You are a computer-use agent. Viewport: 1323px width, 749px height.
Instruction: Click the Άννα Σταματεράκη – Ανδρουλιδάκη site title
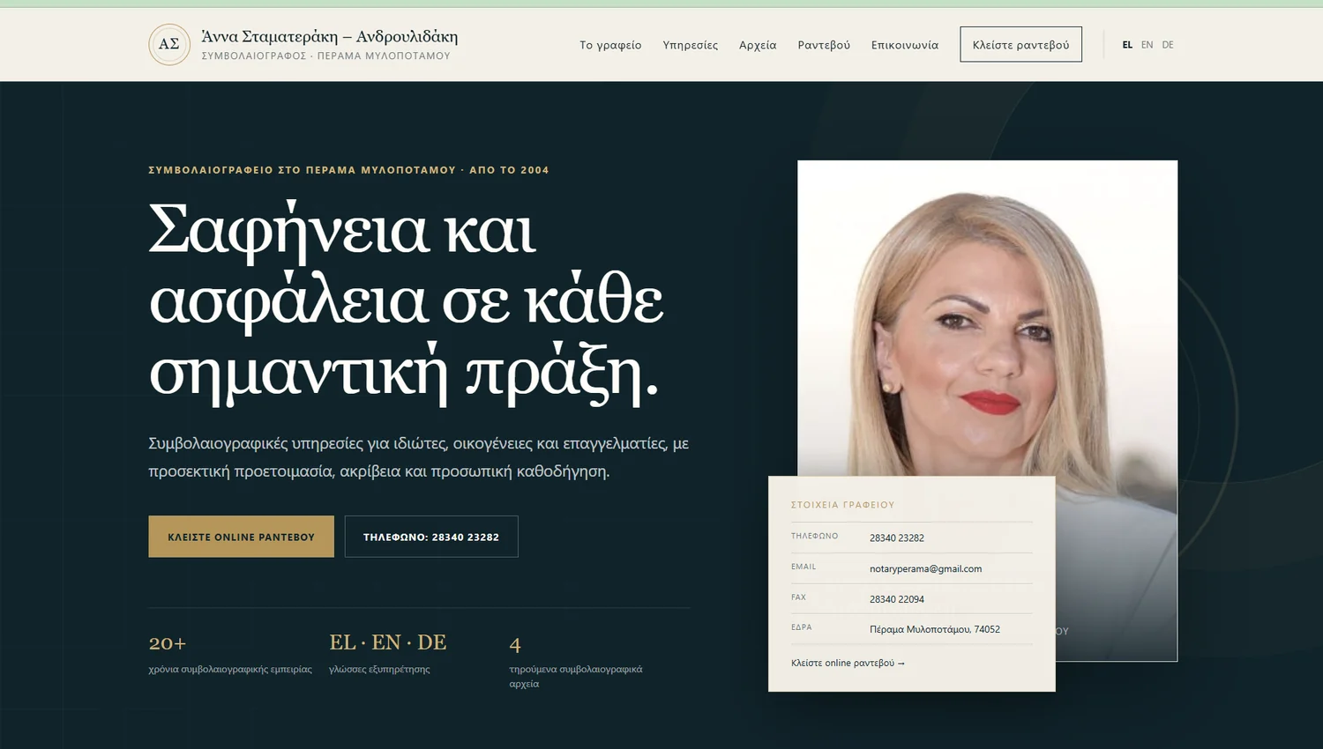pyautogui.click(x=330, y=36)
